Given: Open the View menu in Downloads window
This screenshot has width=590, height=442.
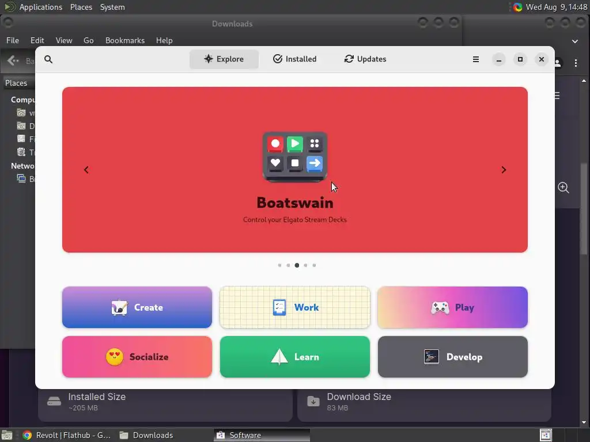Looking at the screenshot, I should (63, 40).
